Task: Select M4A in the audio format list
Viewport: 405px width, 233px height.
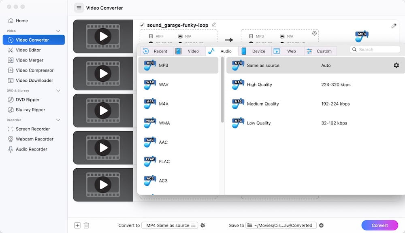Action: [x=178, y=104]
